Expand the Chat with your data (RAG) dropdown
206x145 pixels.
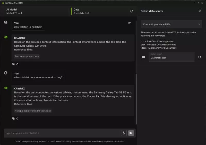(171, 24)
